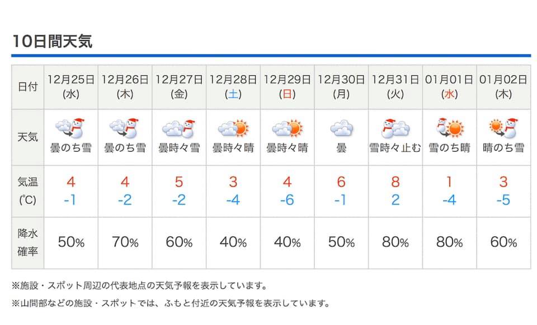
Task: Select the 12月29日 (日) date header
Action: [288, 87]
